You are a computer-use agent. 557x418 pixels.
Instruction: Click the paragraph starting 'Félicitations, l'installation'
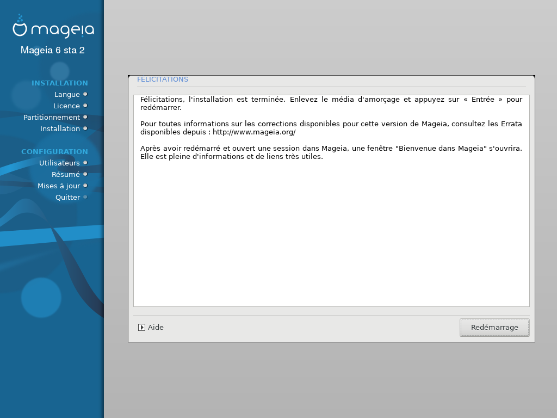[331, 103]
